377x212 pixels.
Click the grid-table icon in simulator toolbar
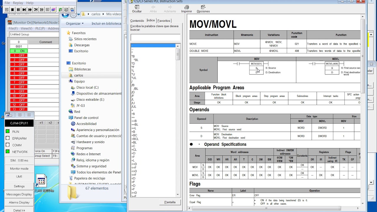pyautogui.click(x=66, y=10)
